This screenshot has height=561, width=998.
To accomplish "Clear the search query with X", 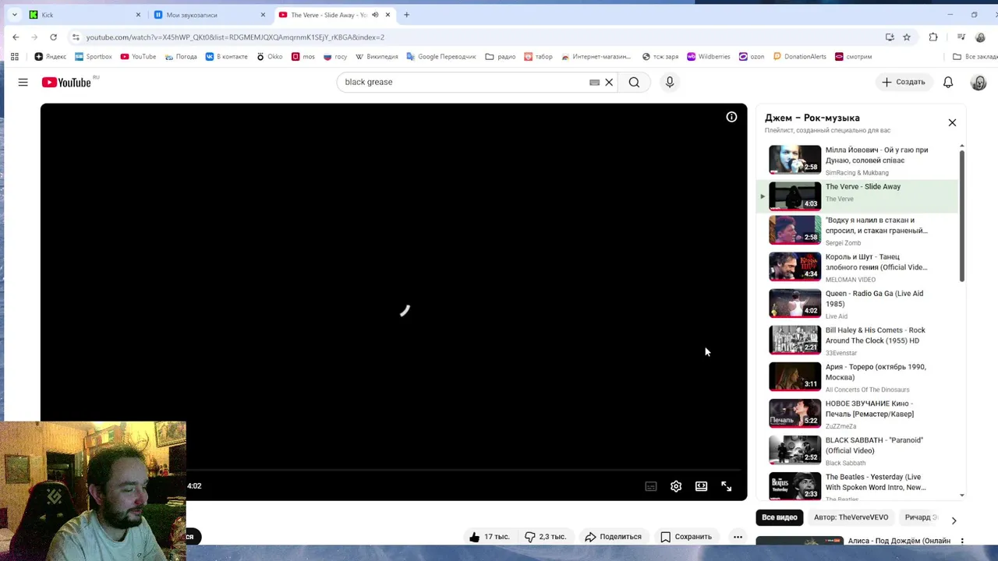I will (x=609, y=82).
